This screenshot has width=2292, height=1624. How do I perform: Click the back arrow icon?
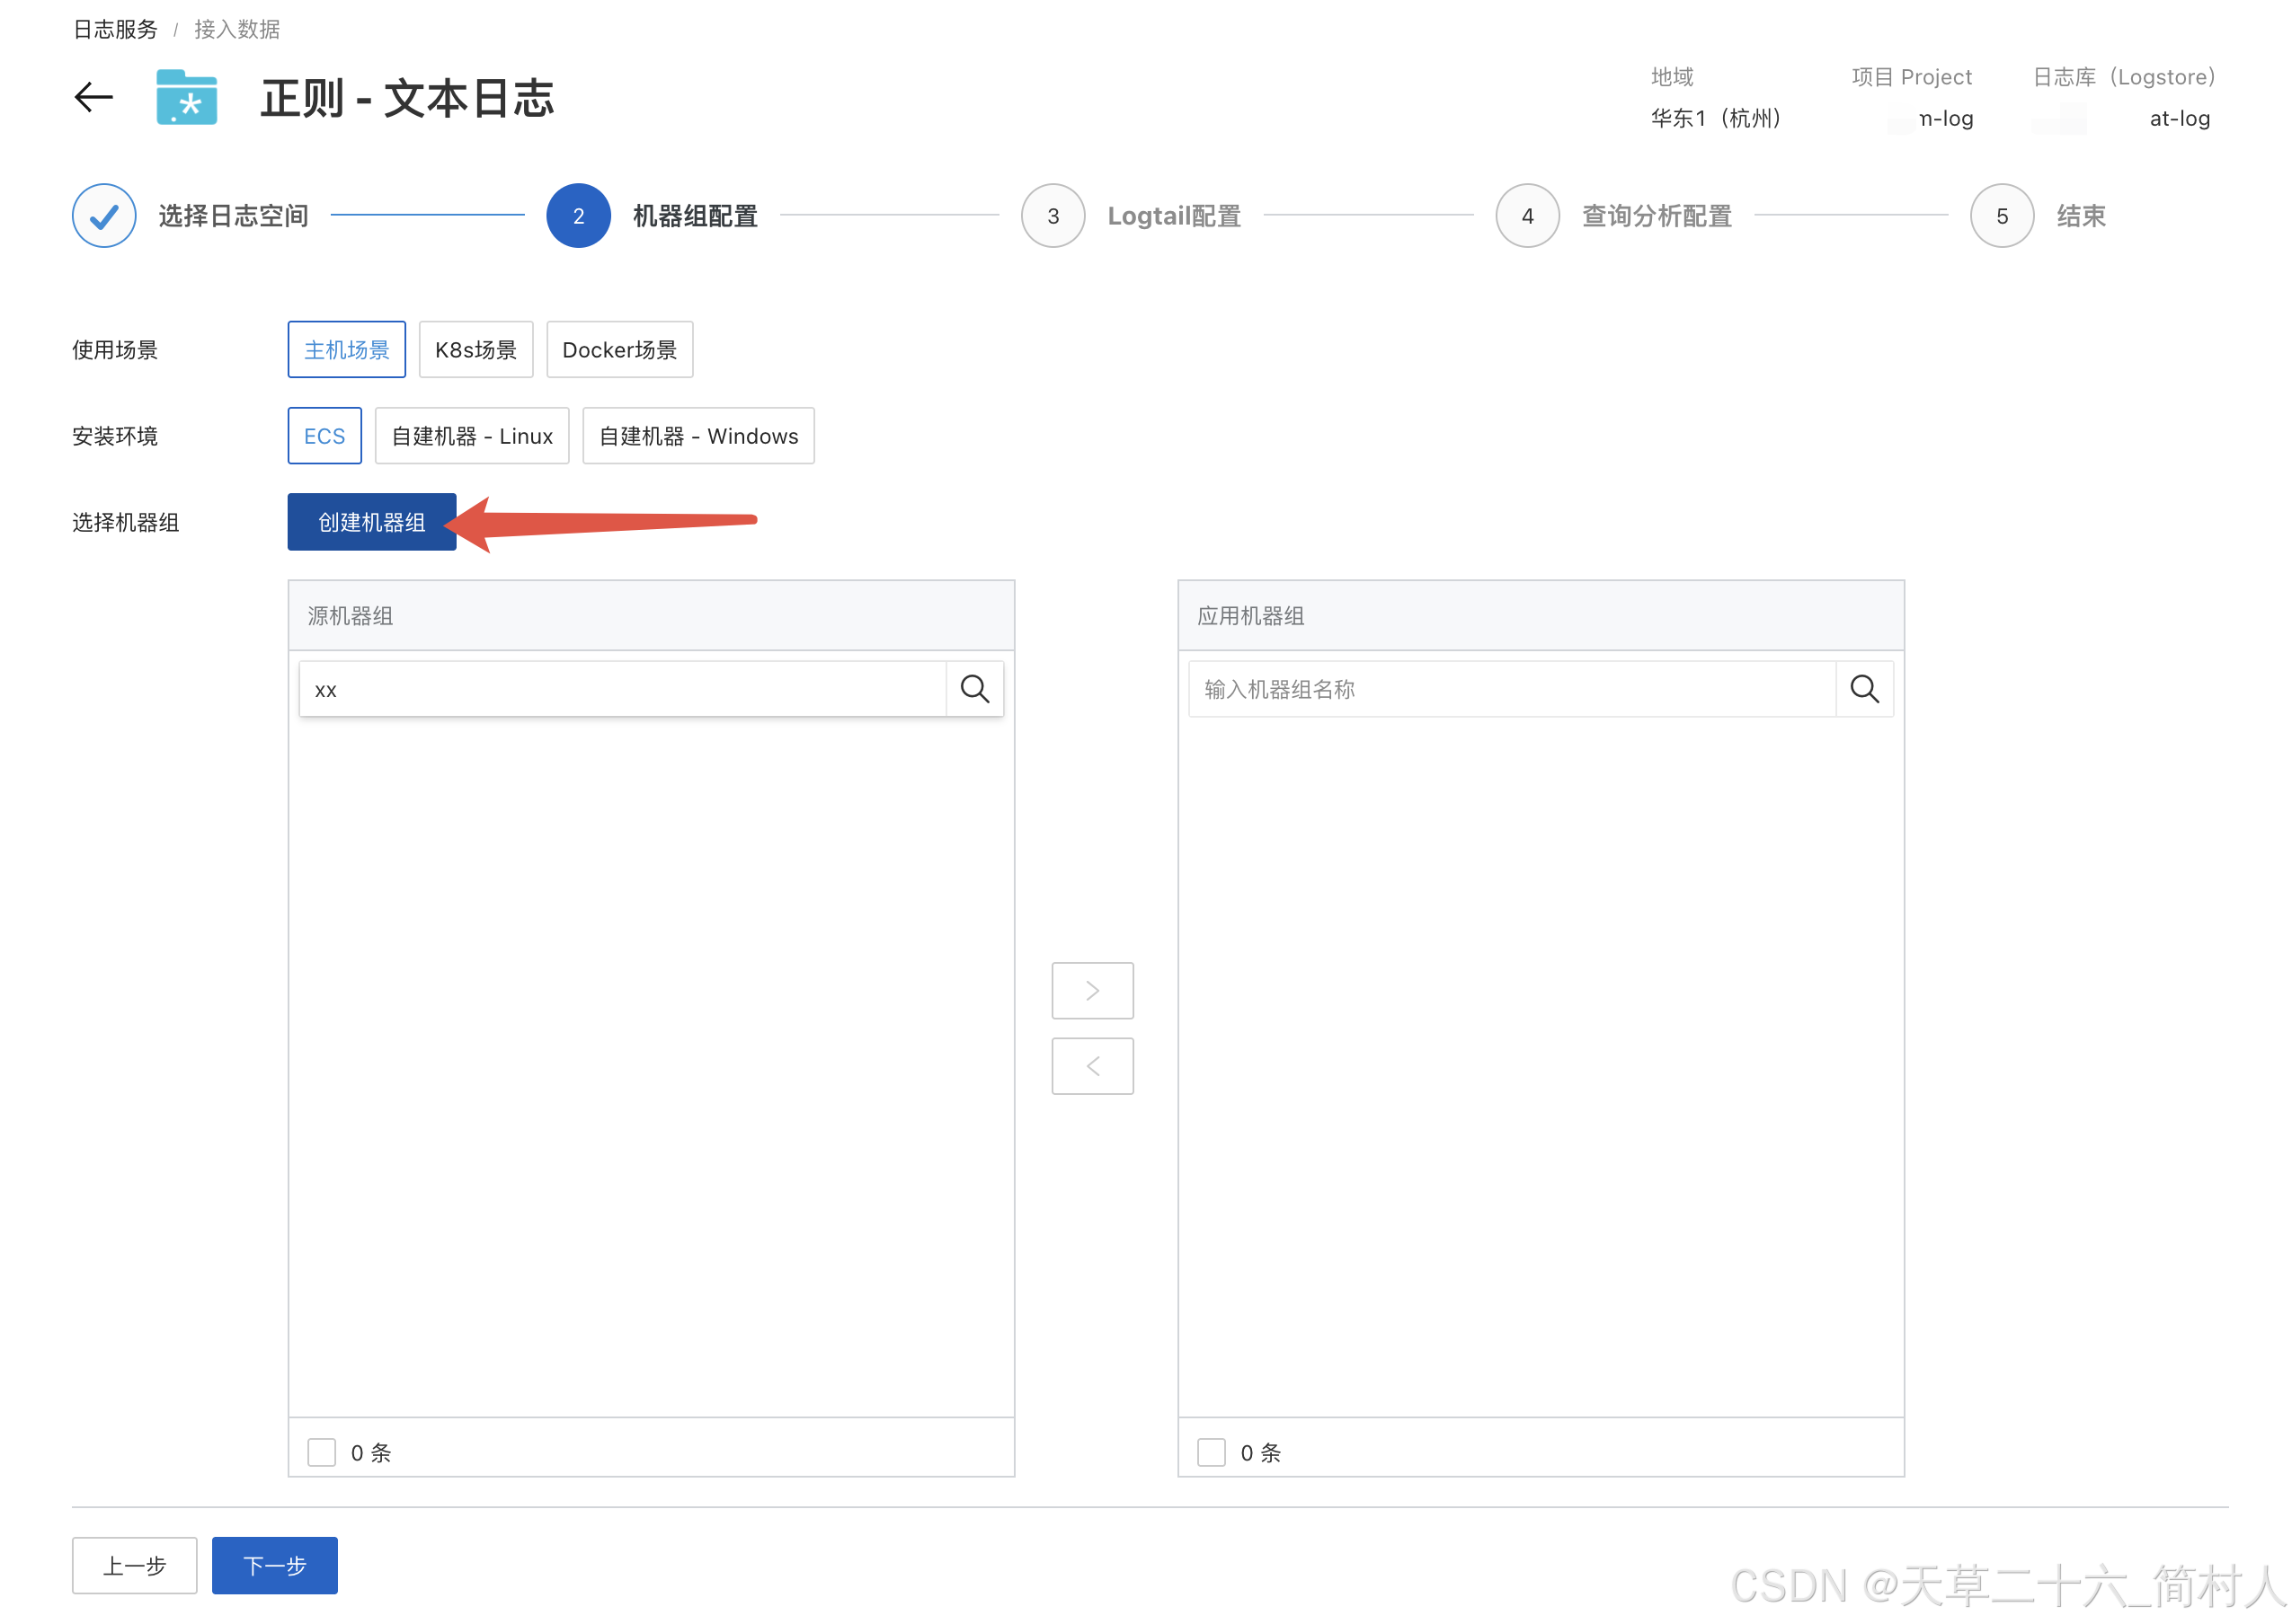point(94,97)
